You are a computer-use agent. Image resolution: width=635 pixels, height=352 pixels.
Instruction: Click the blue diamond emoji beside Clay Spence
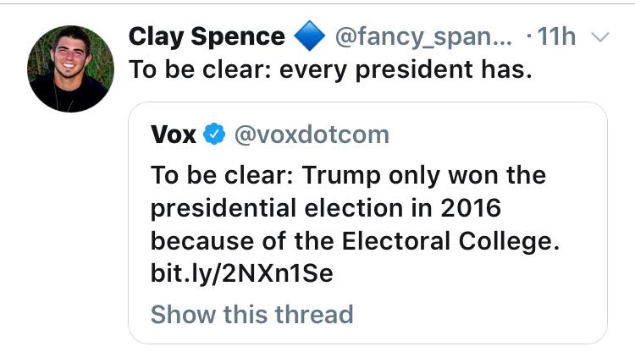pyautogui.click(x=309, y=36)
